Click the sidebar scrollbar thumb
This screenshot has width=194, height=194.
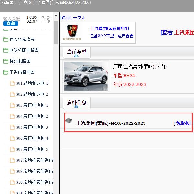pyautogui.click(x=56, y=32)
